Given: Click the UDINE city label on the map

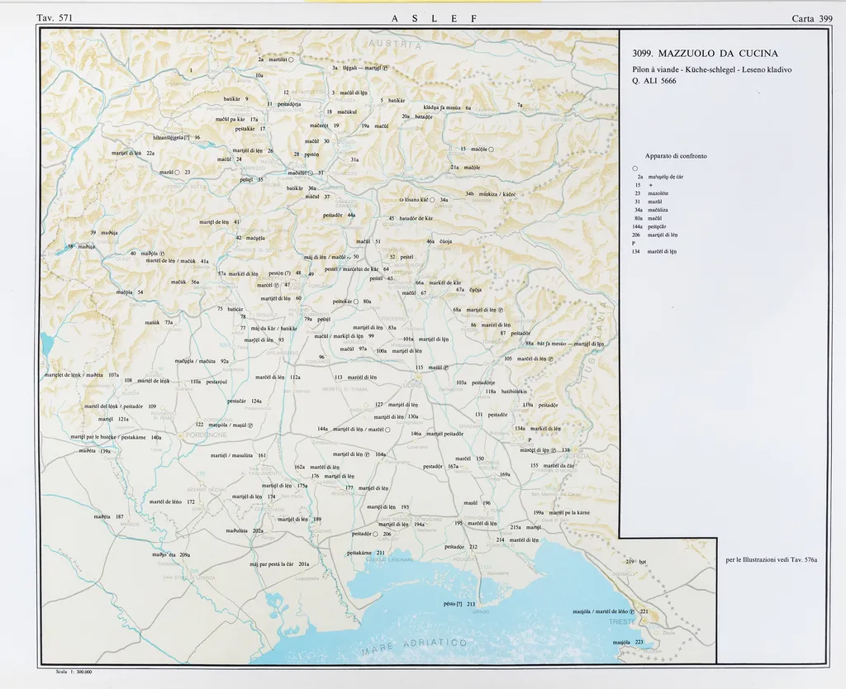Looking at the screenshot, I should 413,385.
